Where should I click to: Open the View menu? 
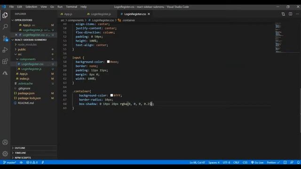tap(44, 7)
